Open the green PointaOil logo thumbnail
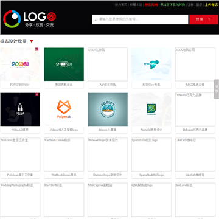The width and height of the screenshot is (219, 219). coord(151,109)
